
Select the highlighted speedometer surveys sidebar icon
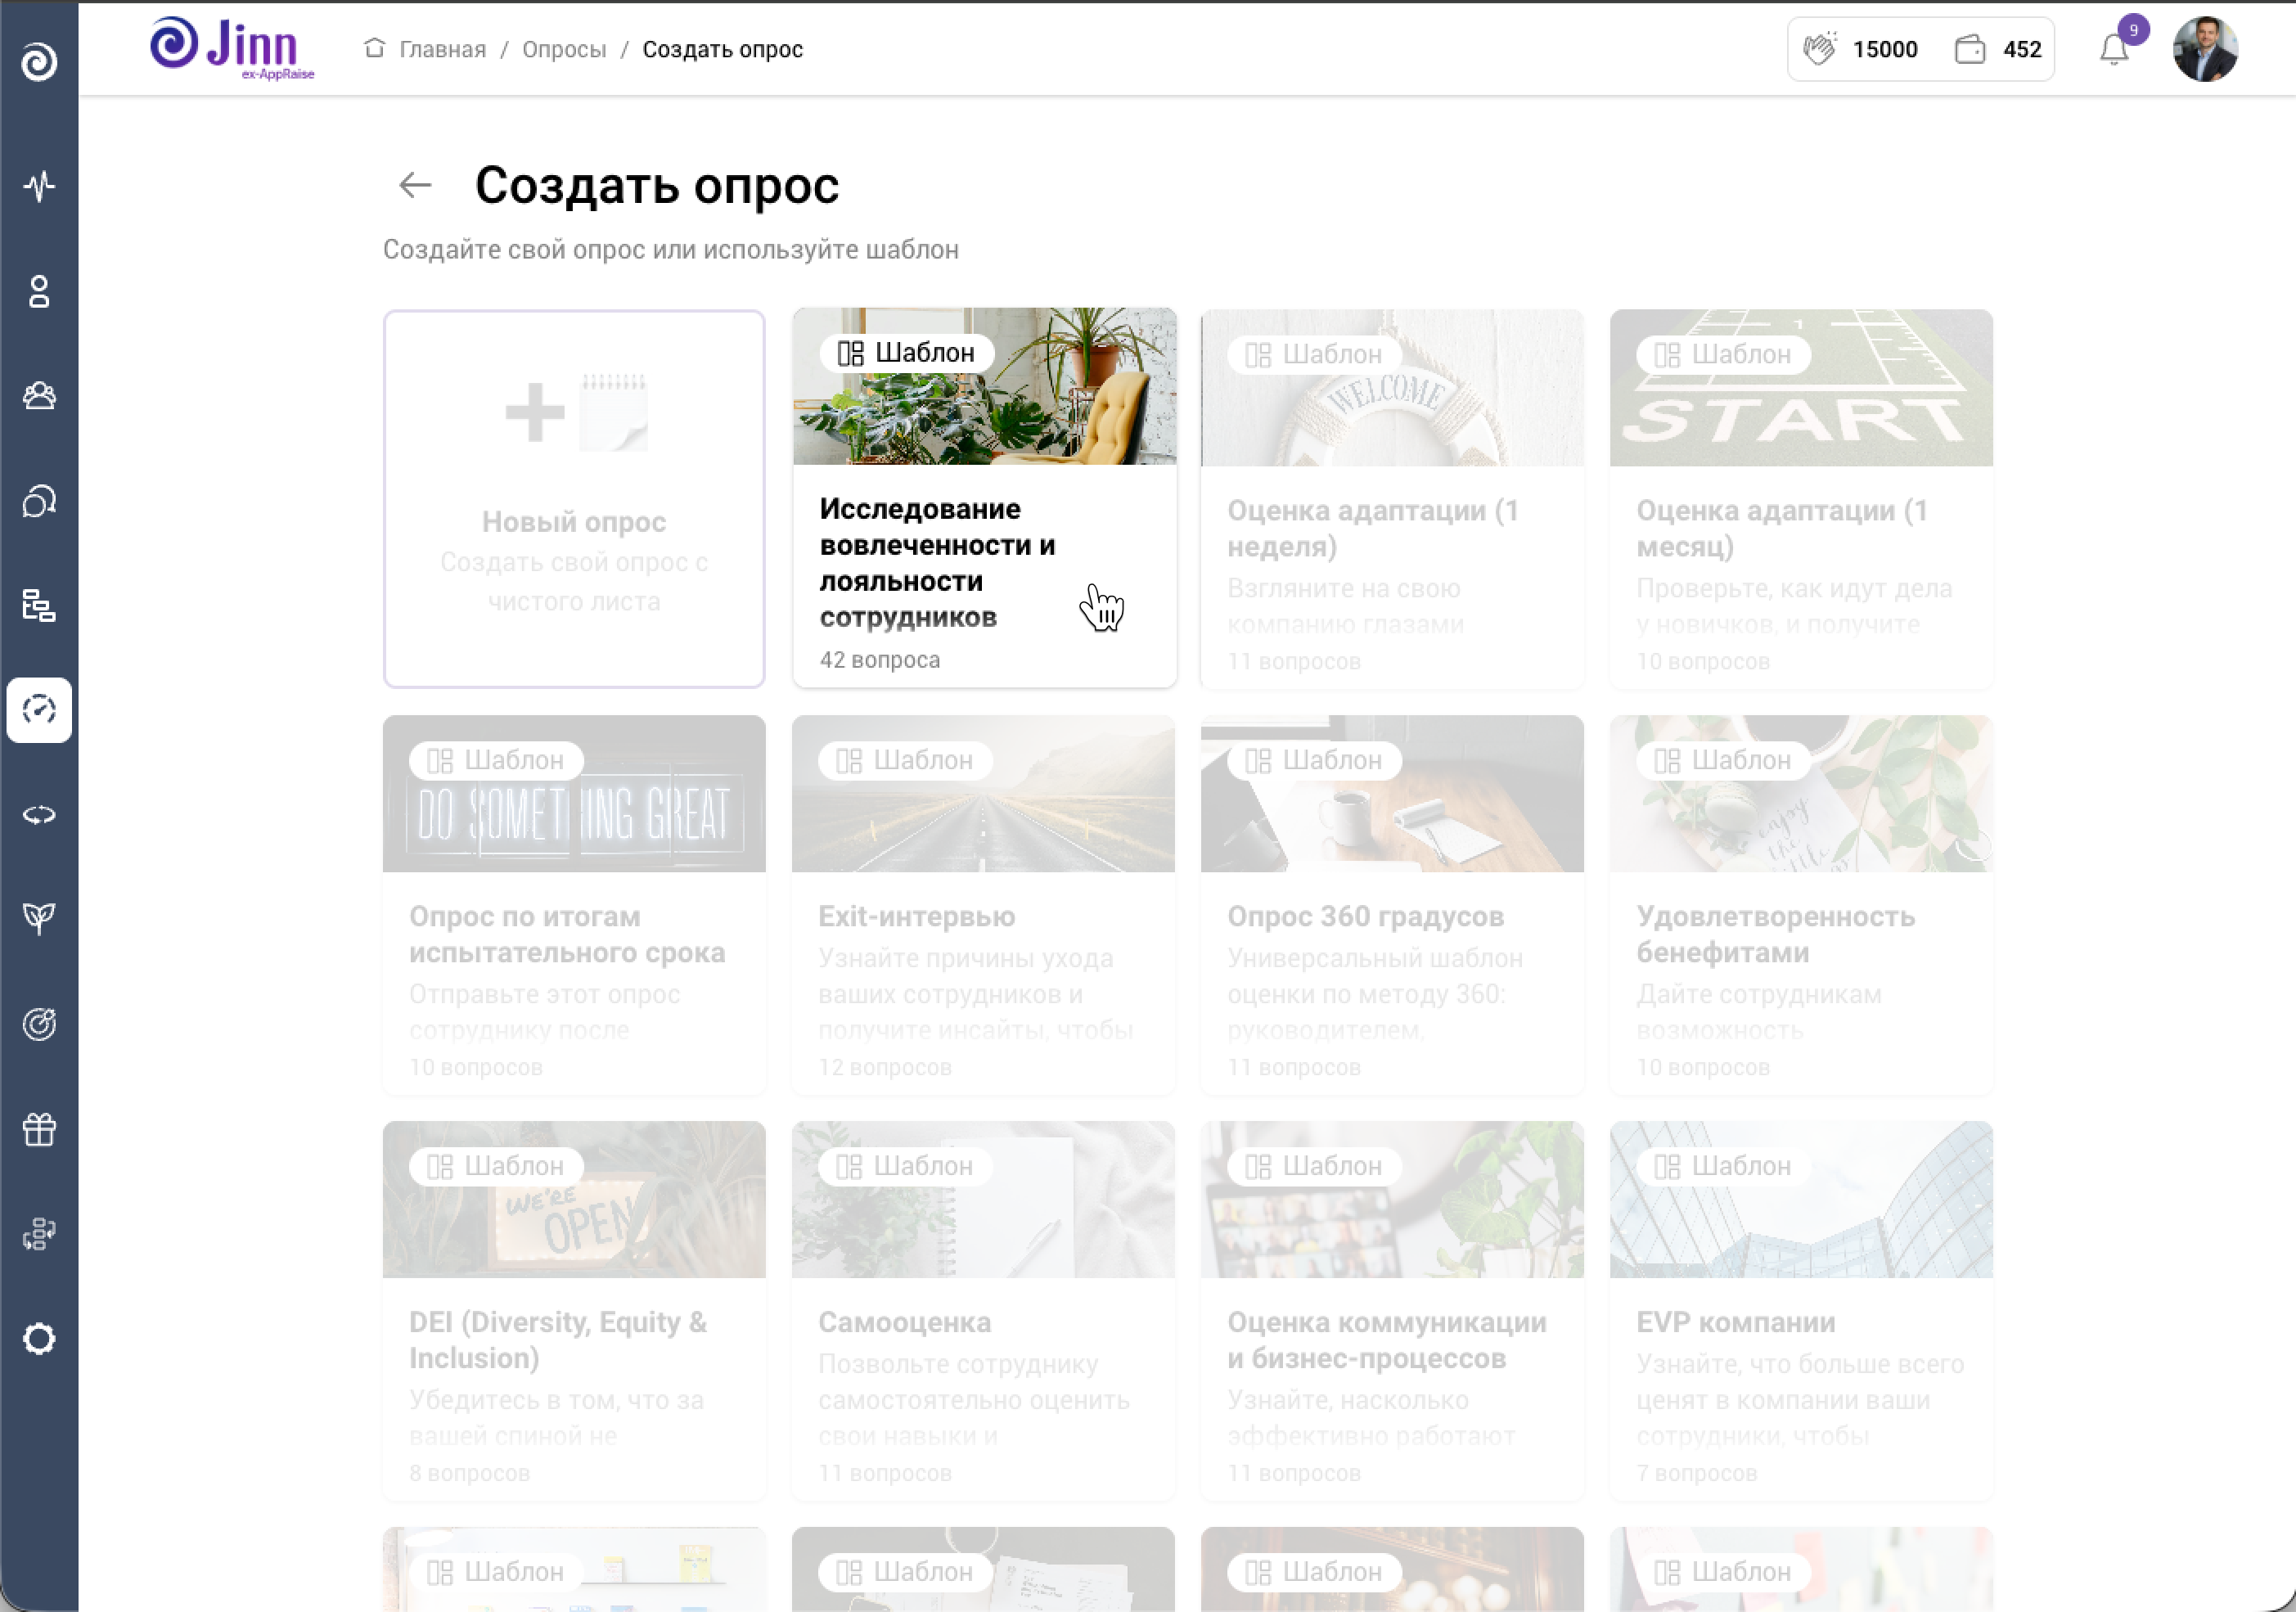(x=39, y=710)
